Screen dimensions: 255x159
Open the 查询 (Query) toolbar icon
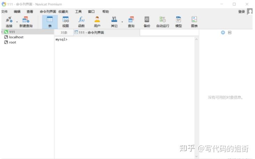[x=131, y=22]
